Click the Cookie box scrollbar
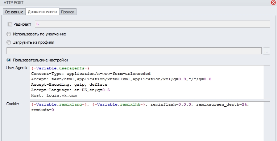Viewport: 277px width, 141px height. click(x=266, y=121)
